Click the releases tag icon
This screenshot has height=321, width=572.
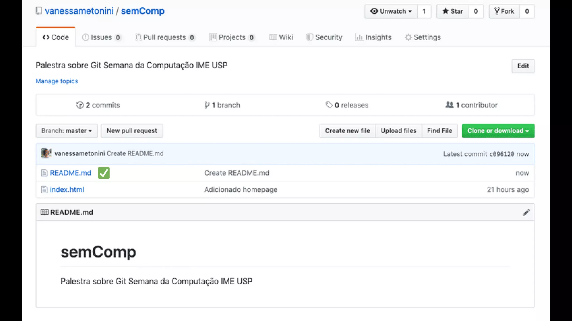click(329, 105)
